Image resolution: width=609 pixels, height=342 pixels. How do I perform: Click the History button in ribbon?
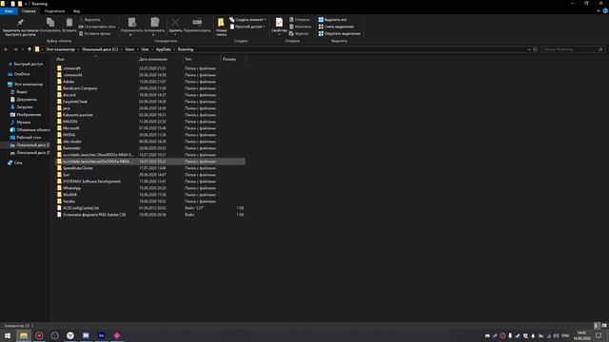point(299,34)
